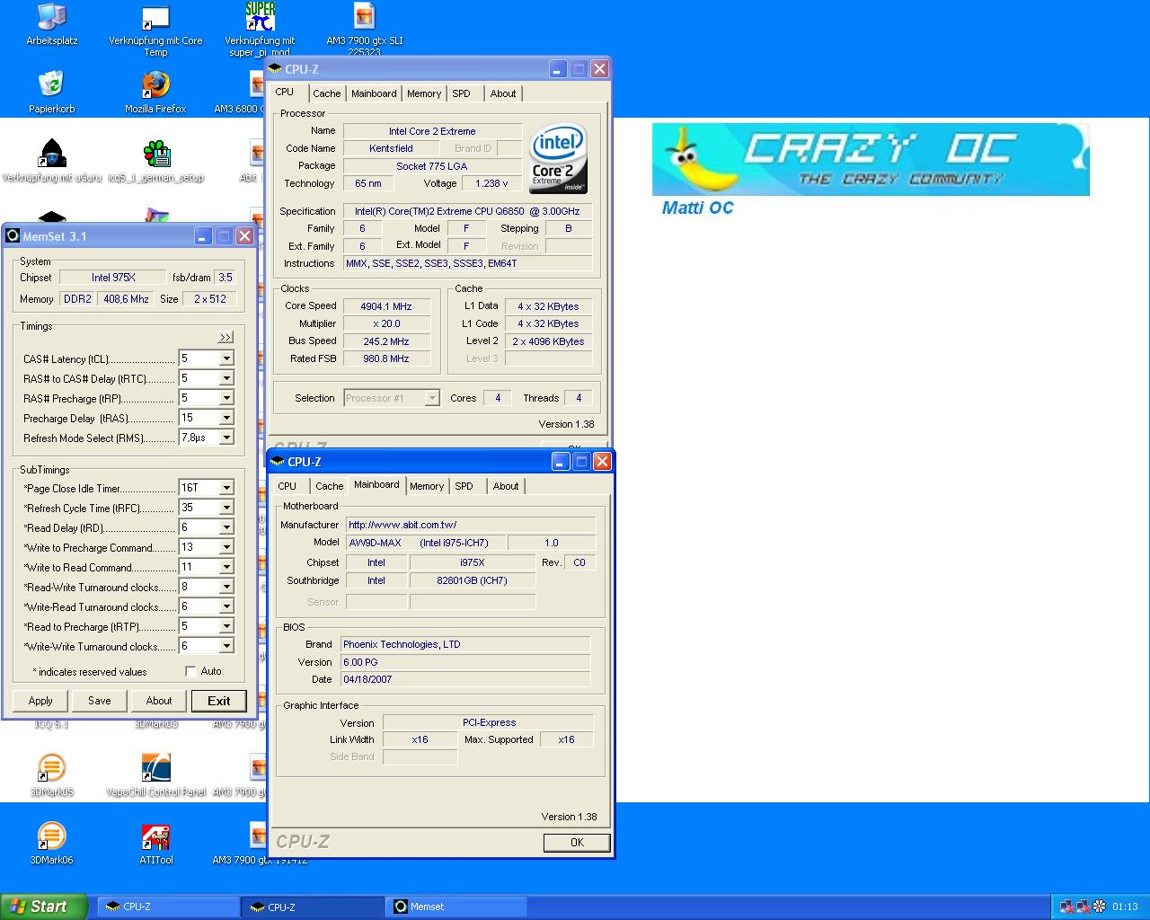Click Exit button in MemSet

(x=219, y=701)
